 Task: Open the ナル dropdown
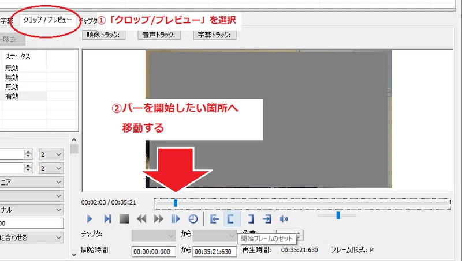[32, 210]
